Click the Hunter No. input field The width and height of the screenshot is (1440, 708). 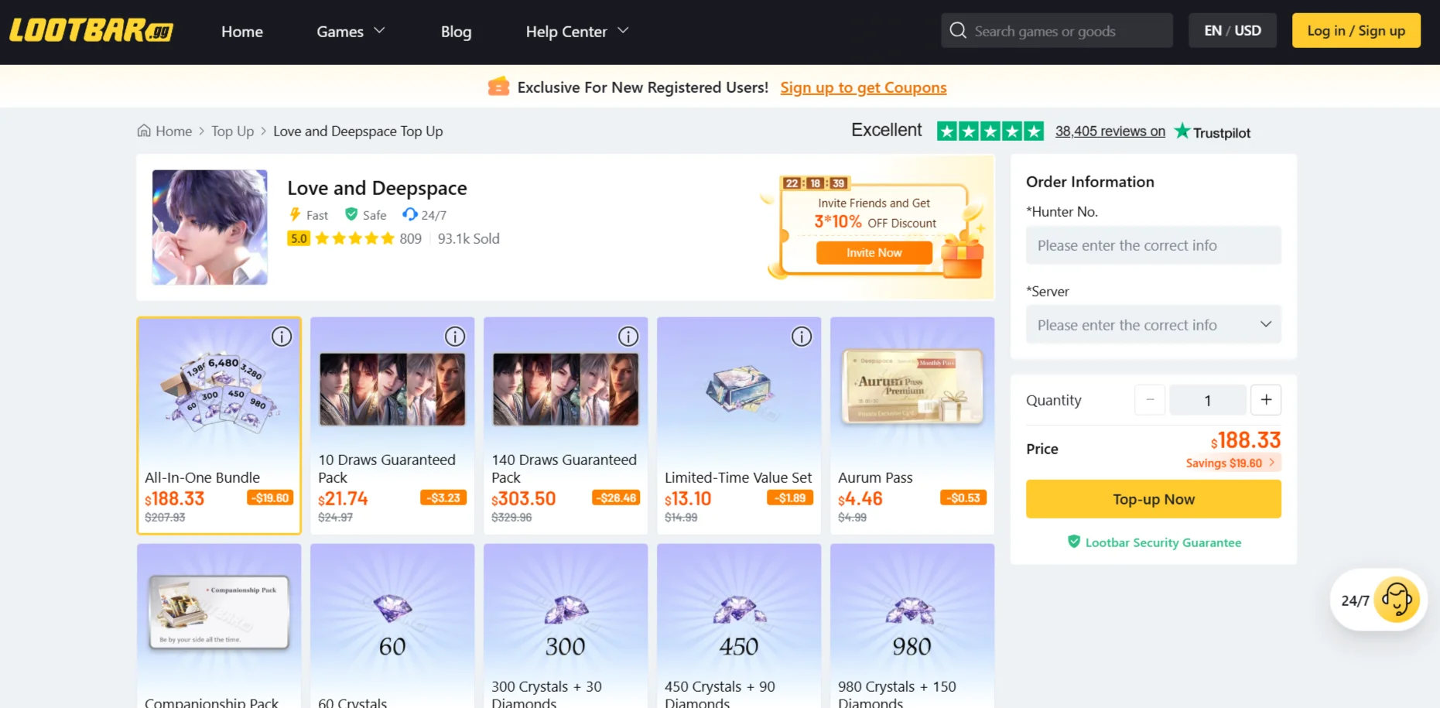click(1153, 245)
